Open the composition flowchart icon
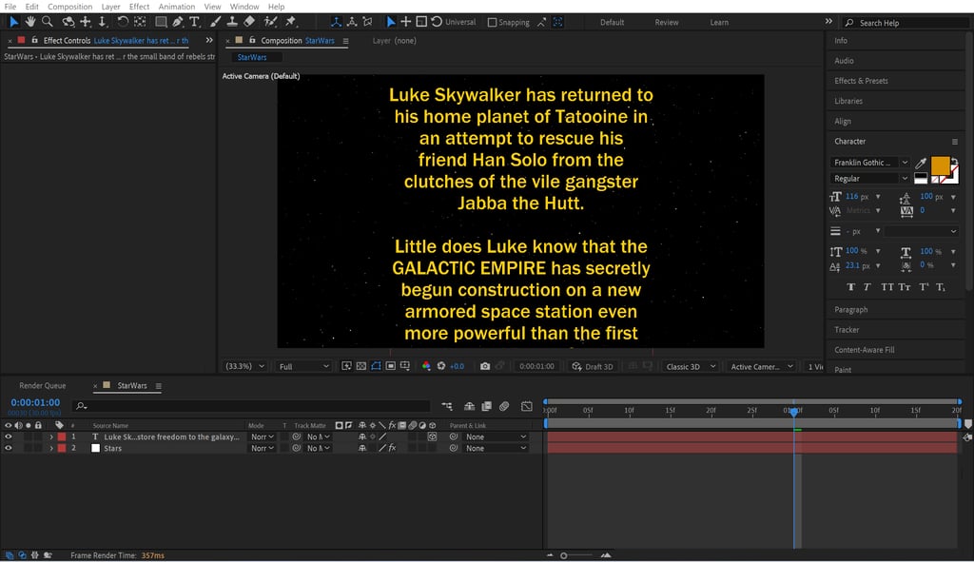This screenshot has height=562, width=974. click(447, 406)
